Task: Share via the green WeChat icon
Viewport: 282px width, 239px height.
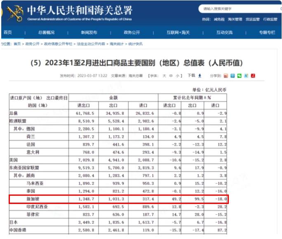Action: pos(240,76)
